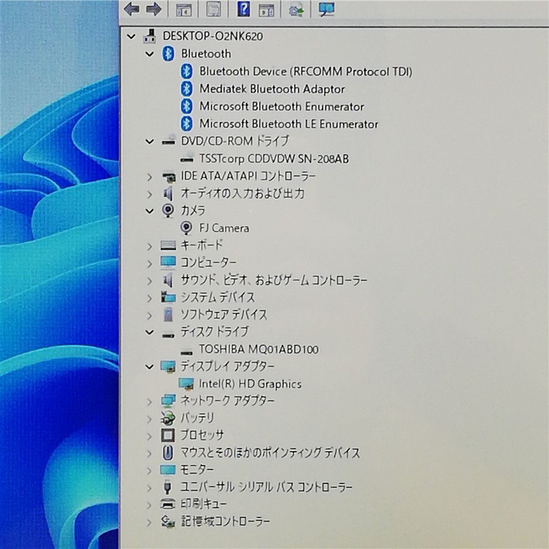Expand the IDE ATA/ATAPI コントローラー category
Image resolution: width=549 pixels, height=549 pixels.
tap(149, 177)
